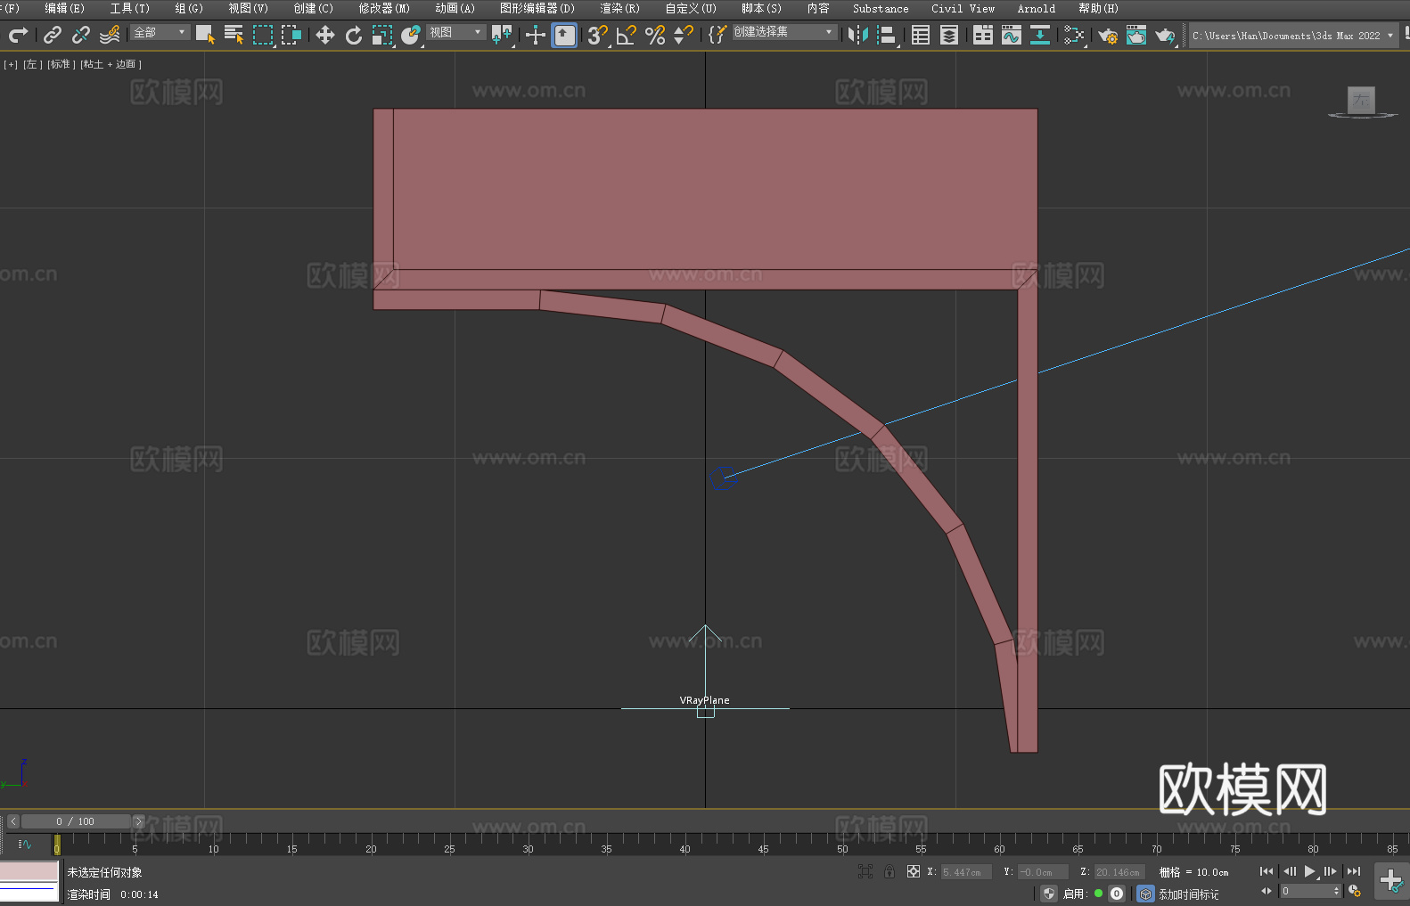Activate the Select and Move tool
1410x906 pixels.
(x=325, y=35)
